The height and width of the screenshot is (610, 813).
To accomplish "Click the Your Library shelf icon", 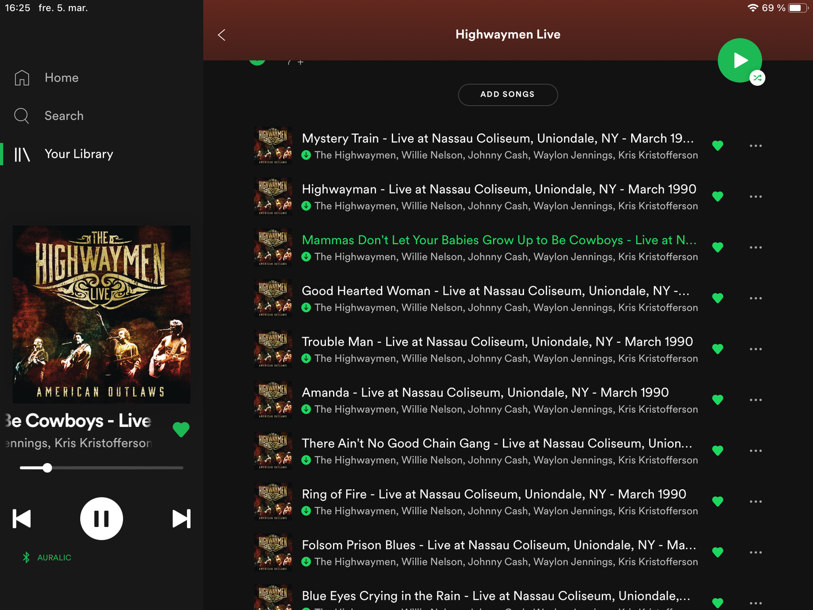I will [22, 154].
